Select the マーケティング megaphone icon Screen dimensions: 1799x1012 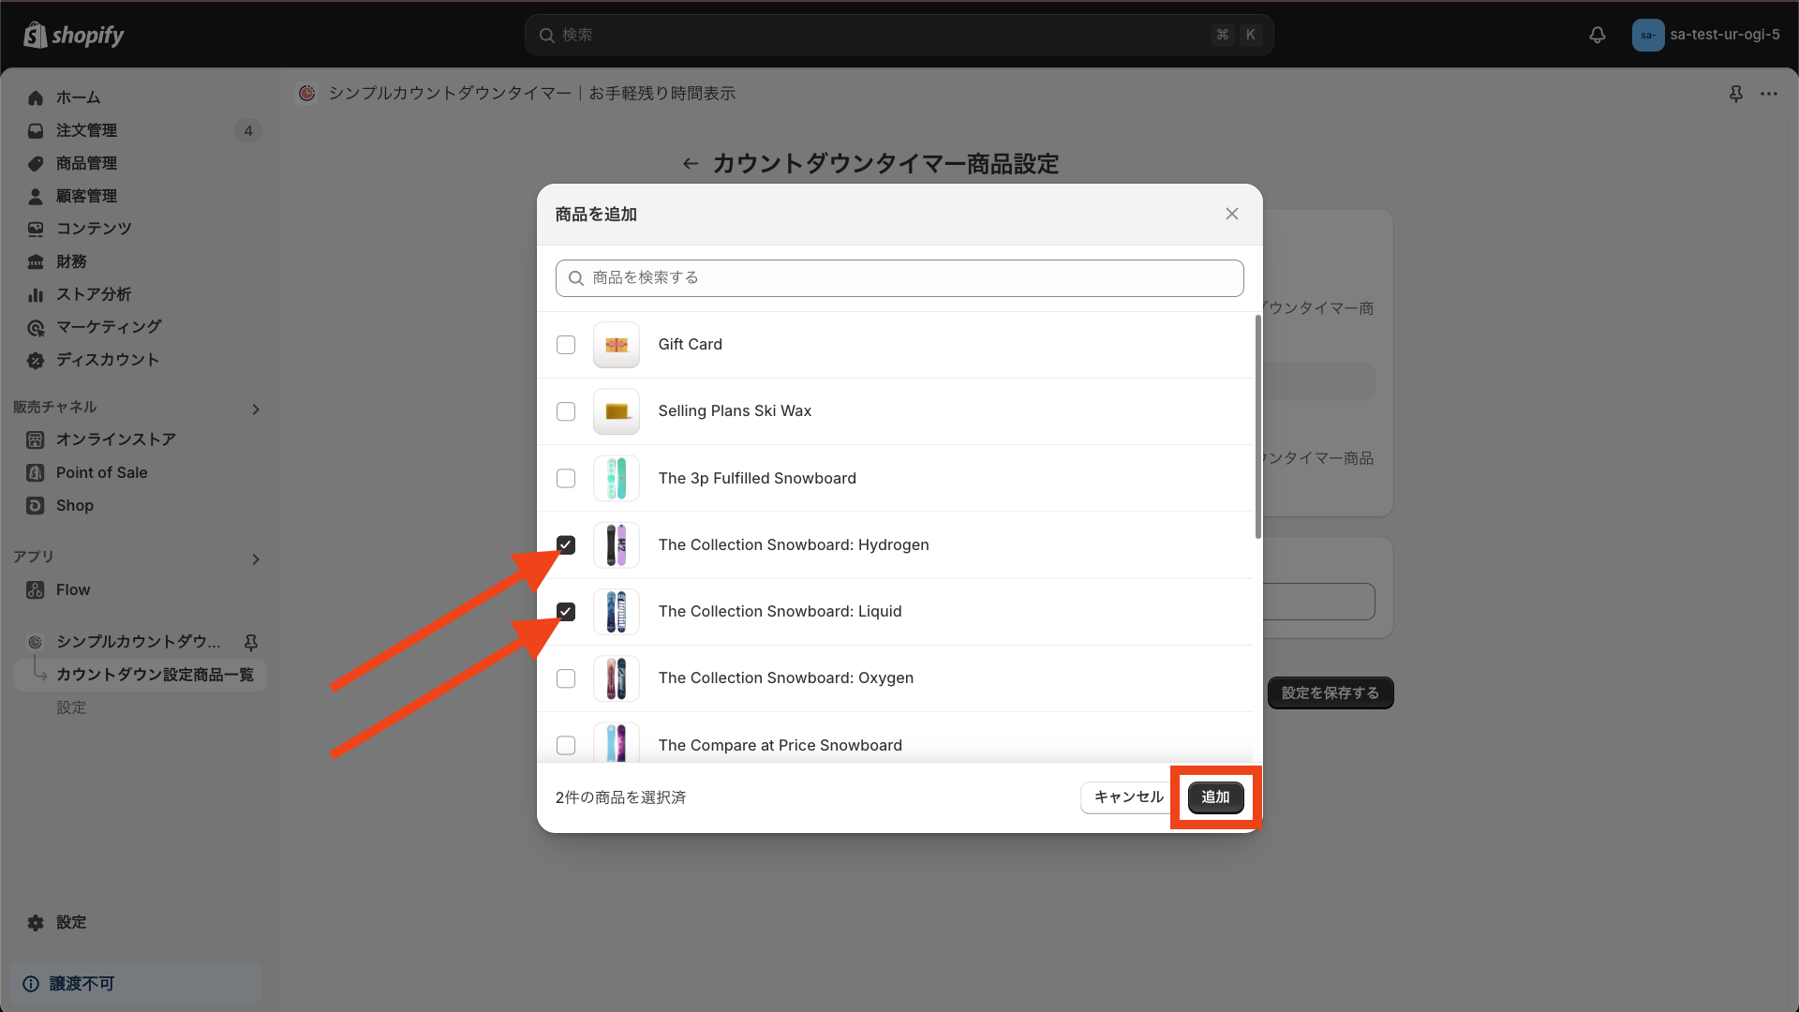[x=35, y=327]
